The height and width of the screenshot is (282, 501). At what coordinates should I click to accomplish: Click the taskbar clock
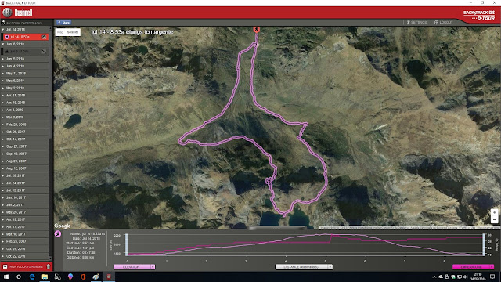click(x=478, y=277)
